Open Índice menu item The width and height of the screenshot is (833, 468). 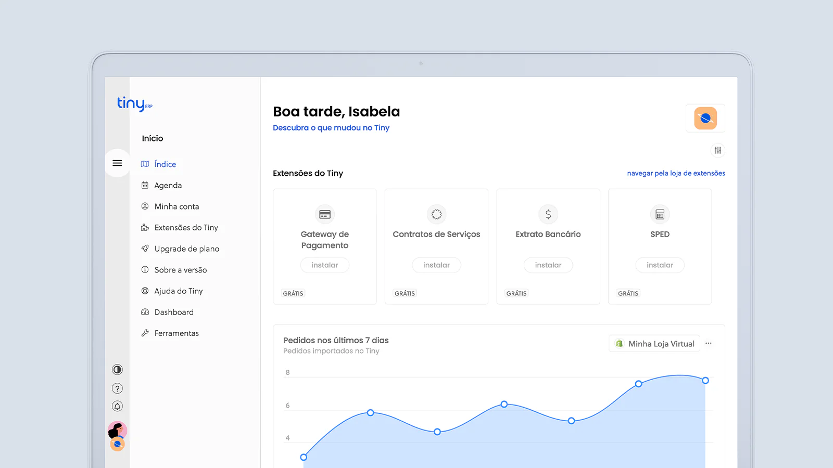pyautogui.click(x=165, y=164)
